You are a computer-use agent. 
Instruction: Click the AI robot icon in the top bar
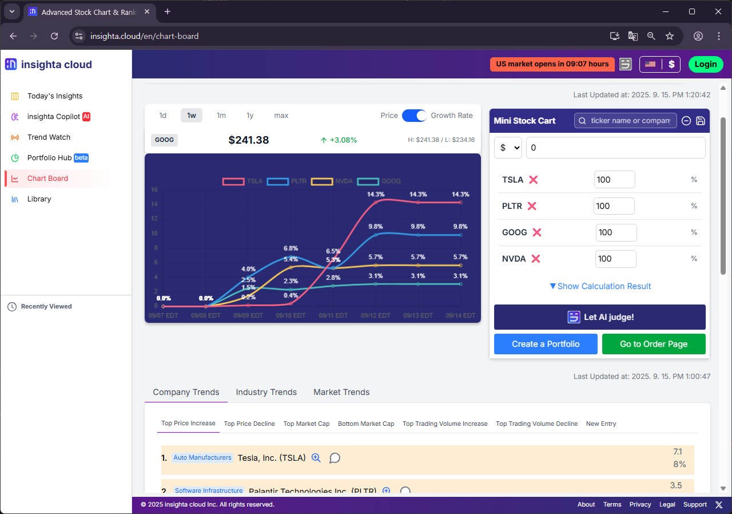pyautogui.click(x=625, y=64)
